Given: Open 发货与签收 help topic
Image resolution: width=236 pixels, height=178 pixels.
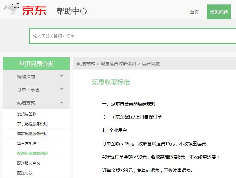Looking at the screenshot, I should (x=27, y=114).
